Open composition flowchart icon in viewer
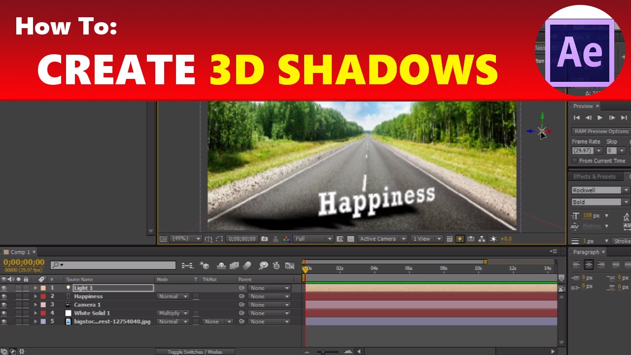 (482, 239)
